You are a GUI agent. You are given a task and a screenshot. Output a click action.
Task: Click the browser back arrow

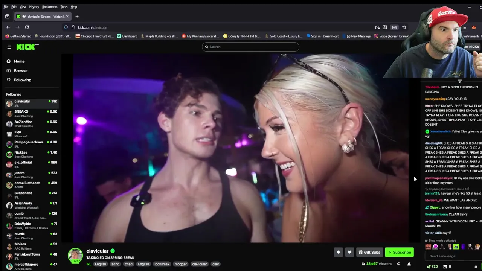8,27
